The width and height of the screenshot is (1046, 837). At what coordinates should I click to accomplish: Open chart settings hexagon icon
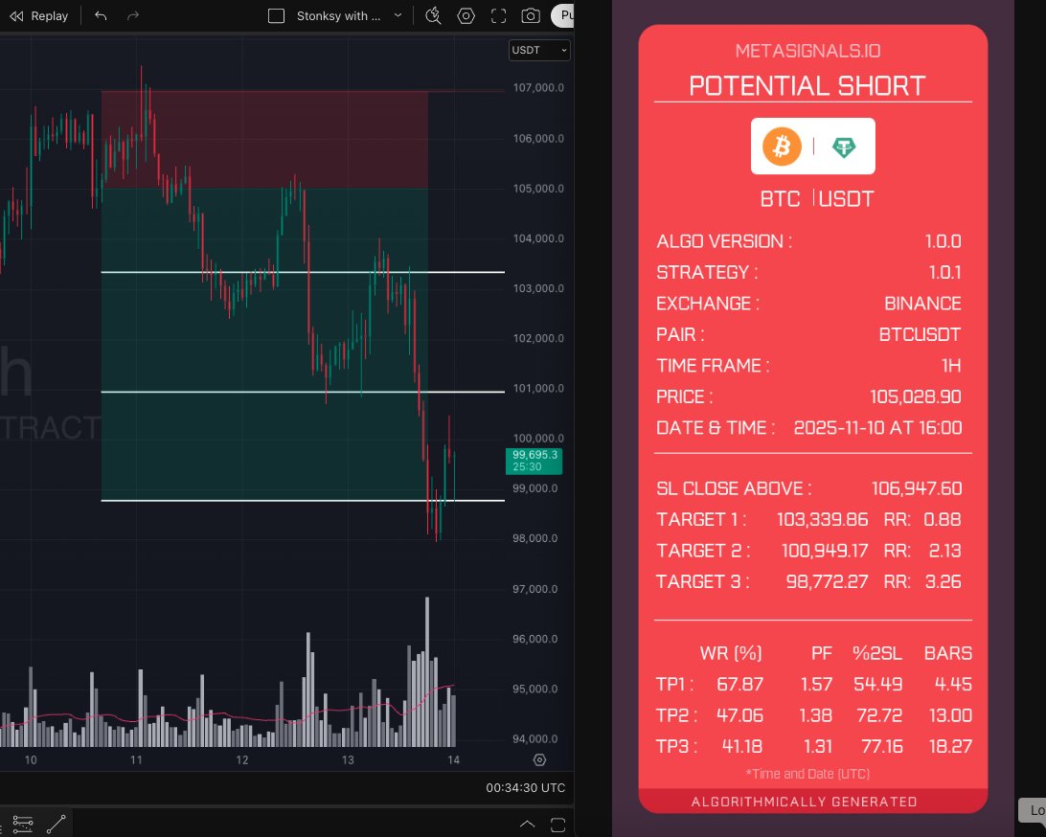point(466,16)
